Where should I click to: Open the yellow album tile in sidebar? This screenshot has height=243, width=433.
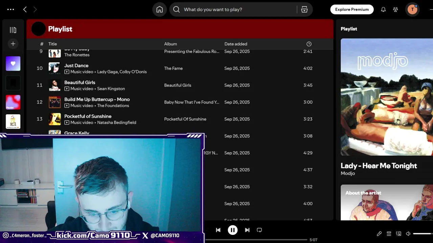click(13, 122)
